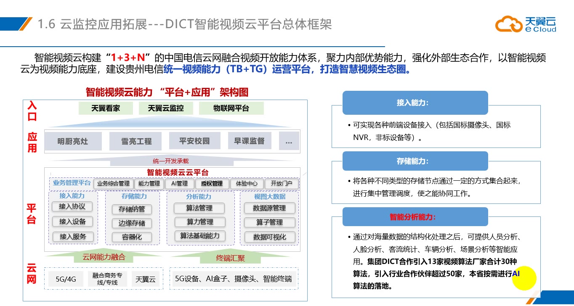Select the 业务管理平台 label
The width and height of the screenshot is (574, 306).
(x=72, y=183)
